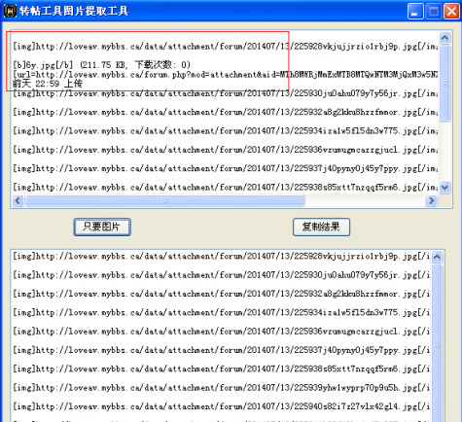Viewport: 462px width, 422px height.
Task: Close the 转帖工具图片提取工具 window
Action: pos(451,12)
